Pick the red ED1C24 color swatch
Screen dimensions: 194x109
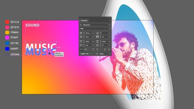[x=7, y=22]
